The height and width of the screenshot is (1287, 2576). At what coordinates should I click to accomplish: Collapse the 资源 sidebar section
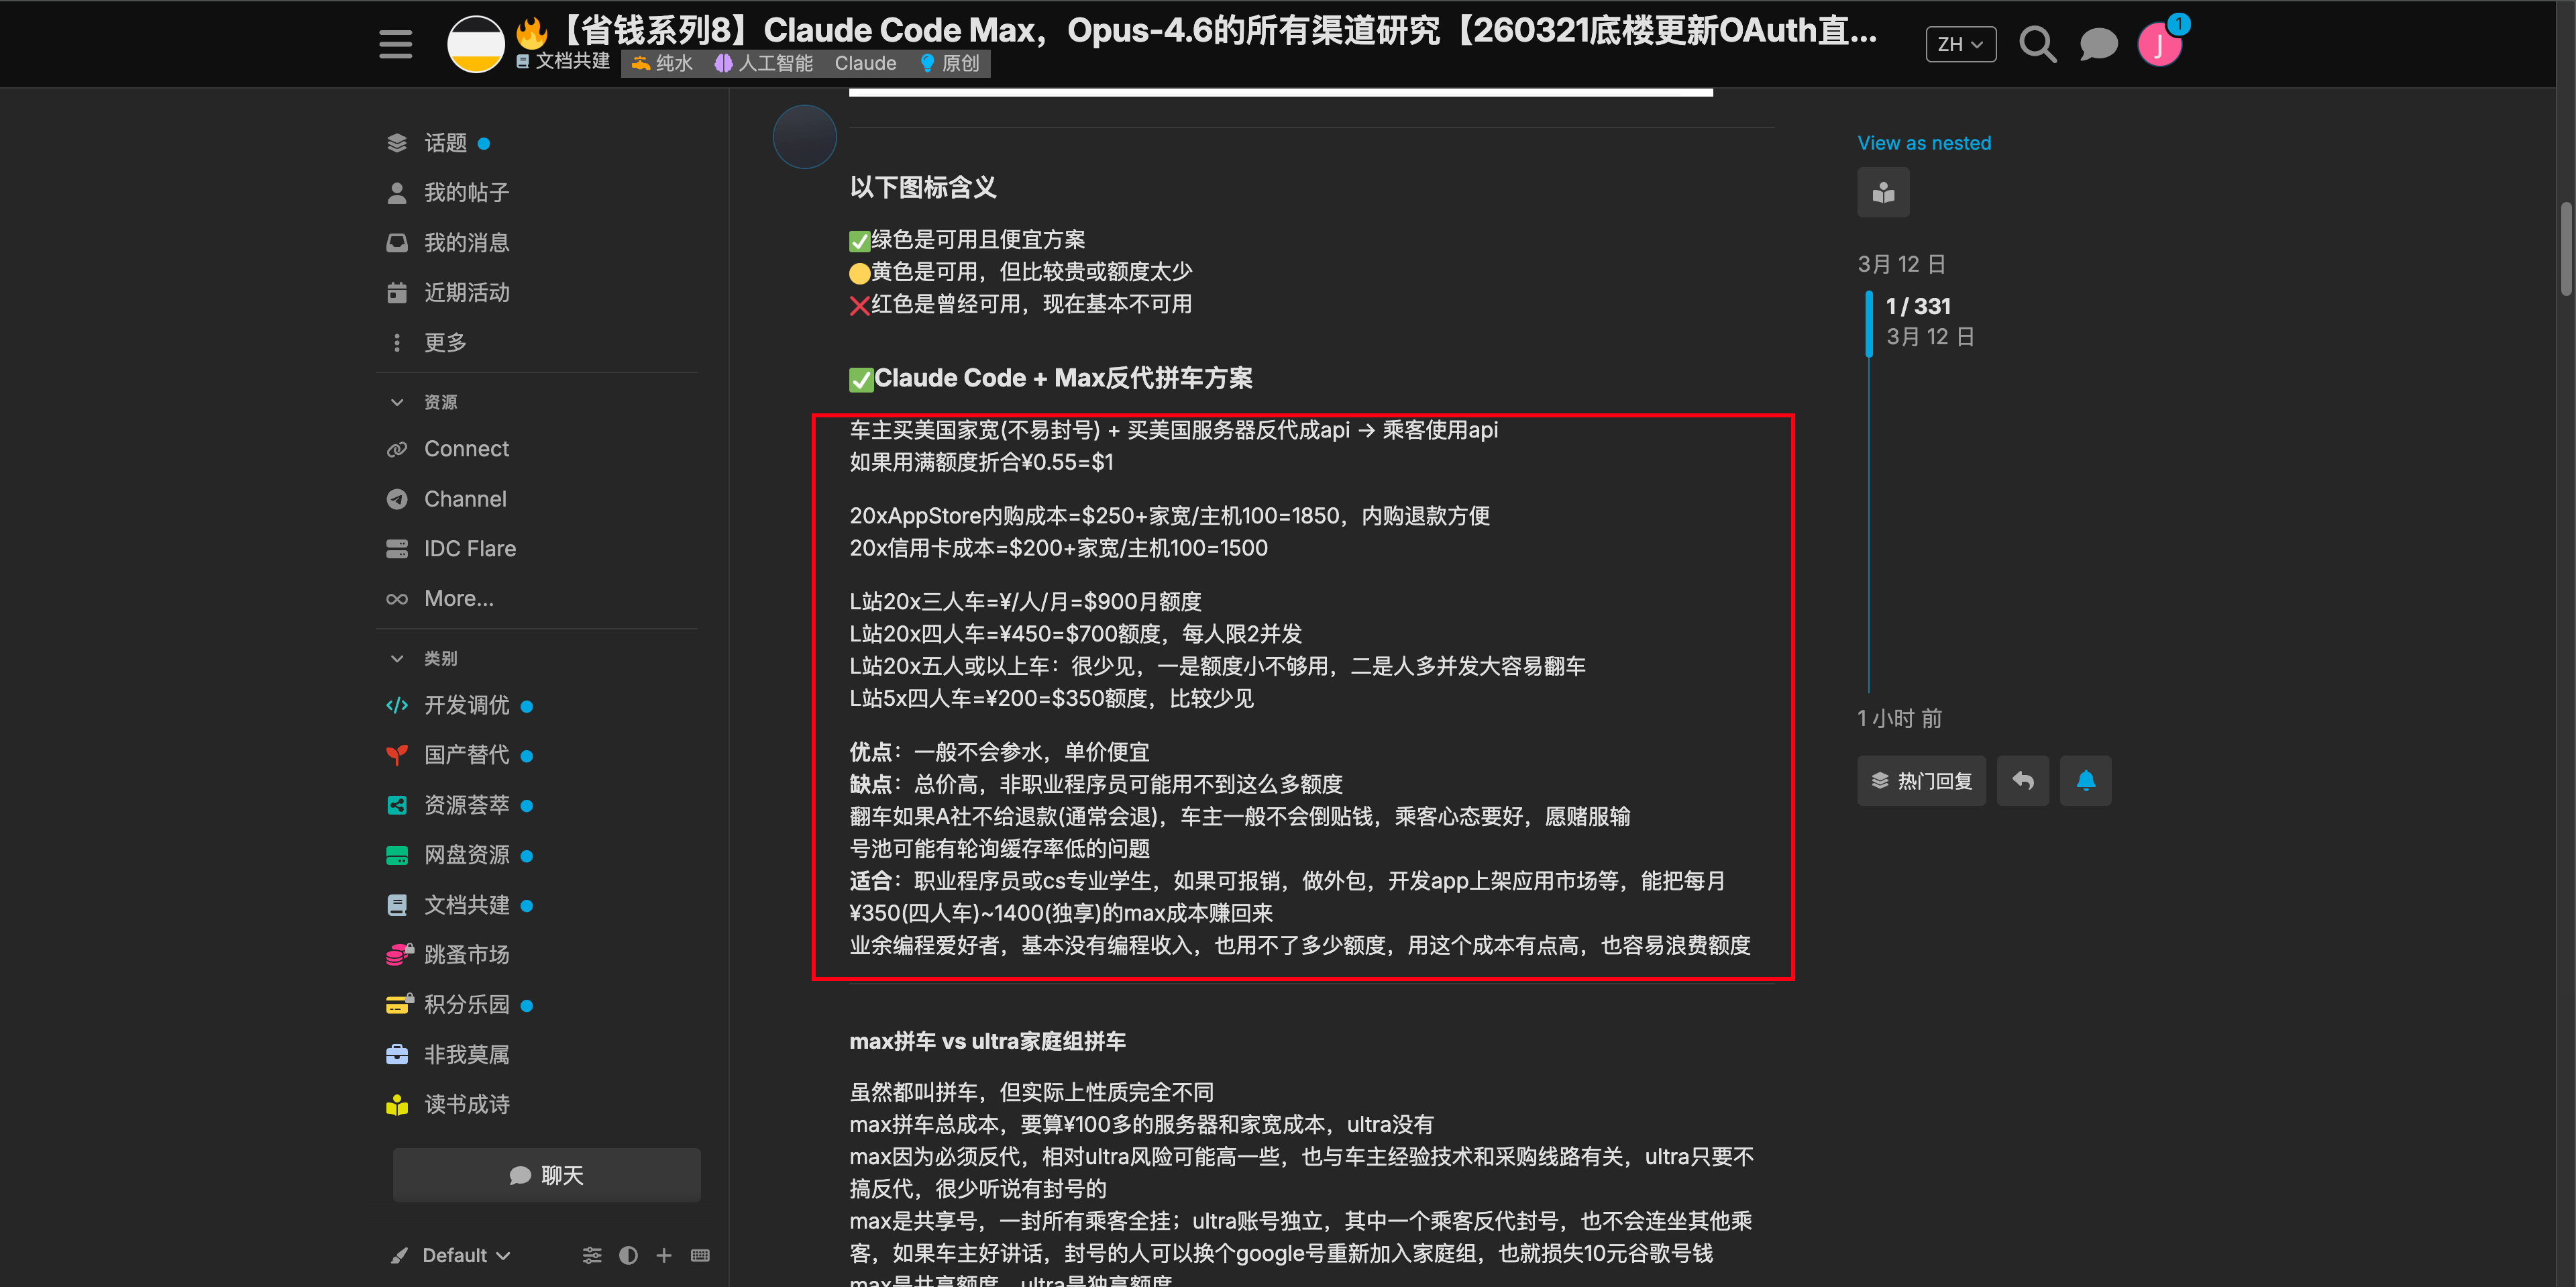[x=397, y=402]
